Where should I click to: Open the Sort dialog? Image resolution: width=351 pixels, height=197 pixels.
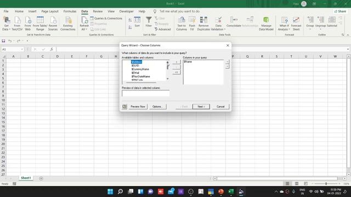(x=137, y=22)
